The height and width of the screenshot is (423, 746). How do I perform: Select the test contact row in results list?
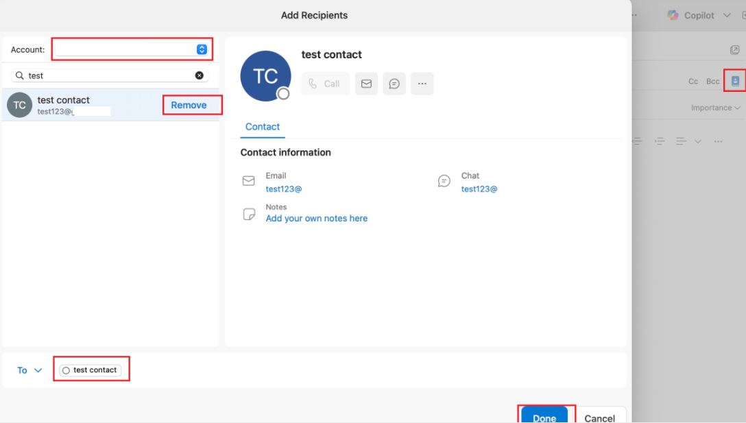(110, 105)
